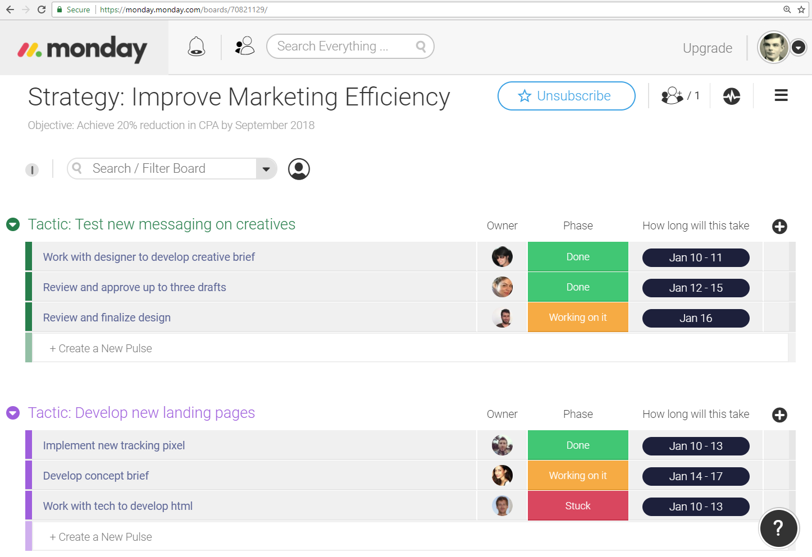Add column to Test new messaging group
Viewport: 812px width, 557px height.
[x=779, y=227]
